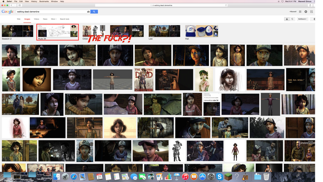323x182 pixels.
Task: Expand the More search category dropdown
Action: pos(53,19)
